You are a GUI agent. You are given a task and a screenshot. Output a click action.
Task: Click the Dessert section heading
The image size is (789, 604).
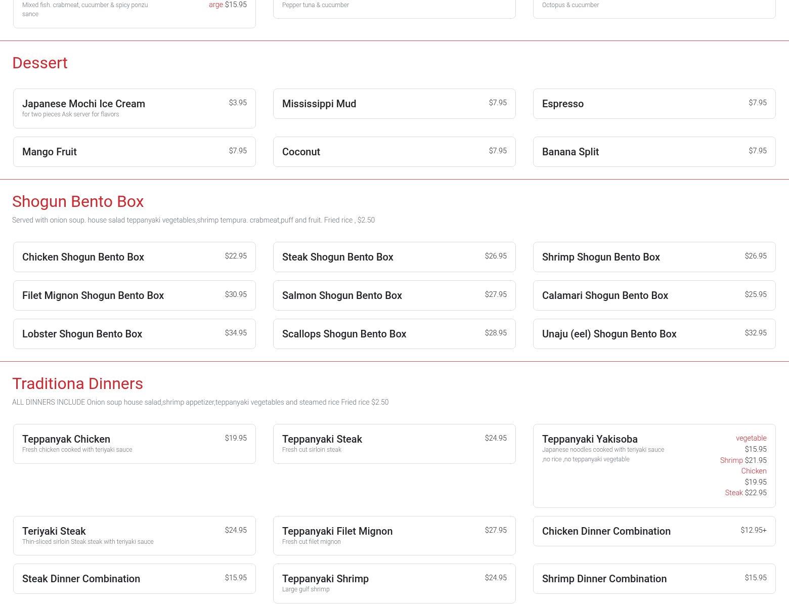(x=40, y=63)
